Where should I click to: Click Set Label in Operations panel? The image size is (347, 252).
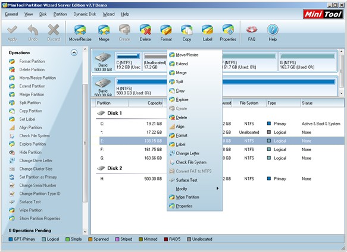pos(22,119)
